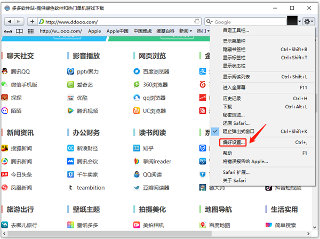Add bookmark with the plus button
This screenshot has height=239, width=320.
click(x=32, y=21)
